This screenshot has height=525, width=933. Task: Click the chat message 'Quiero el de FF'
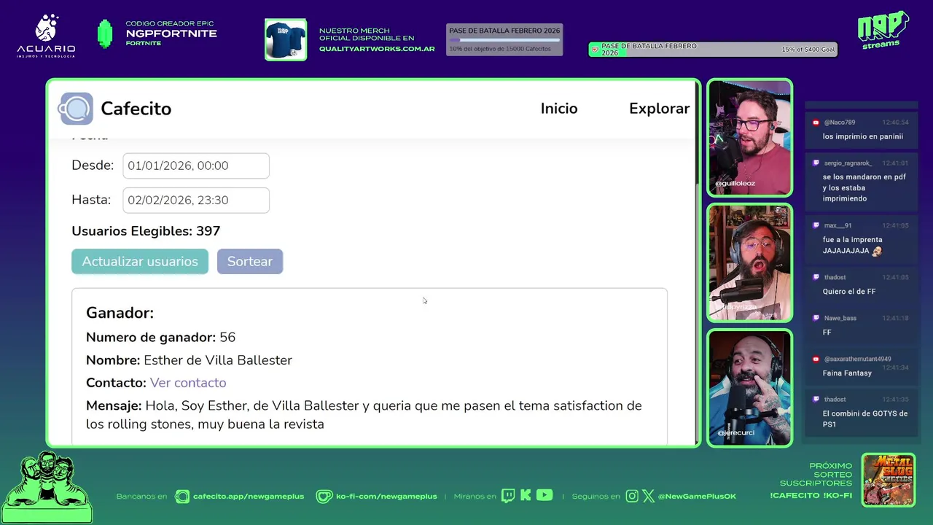tap(849, 292)
